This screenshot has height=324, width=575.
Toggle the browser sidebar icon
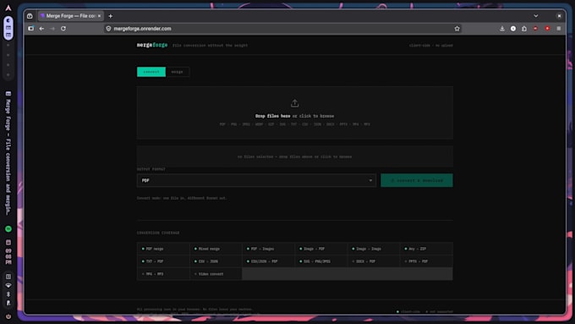point(30,29)
